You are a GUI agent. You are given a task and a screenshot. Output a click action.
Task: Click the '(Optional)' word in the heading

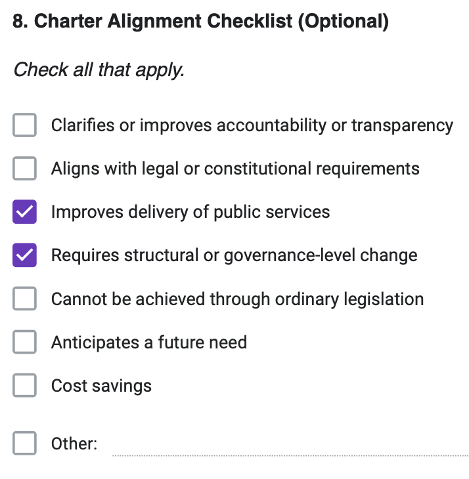[x=343, y=22]
